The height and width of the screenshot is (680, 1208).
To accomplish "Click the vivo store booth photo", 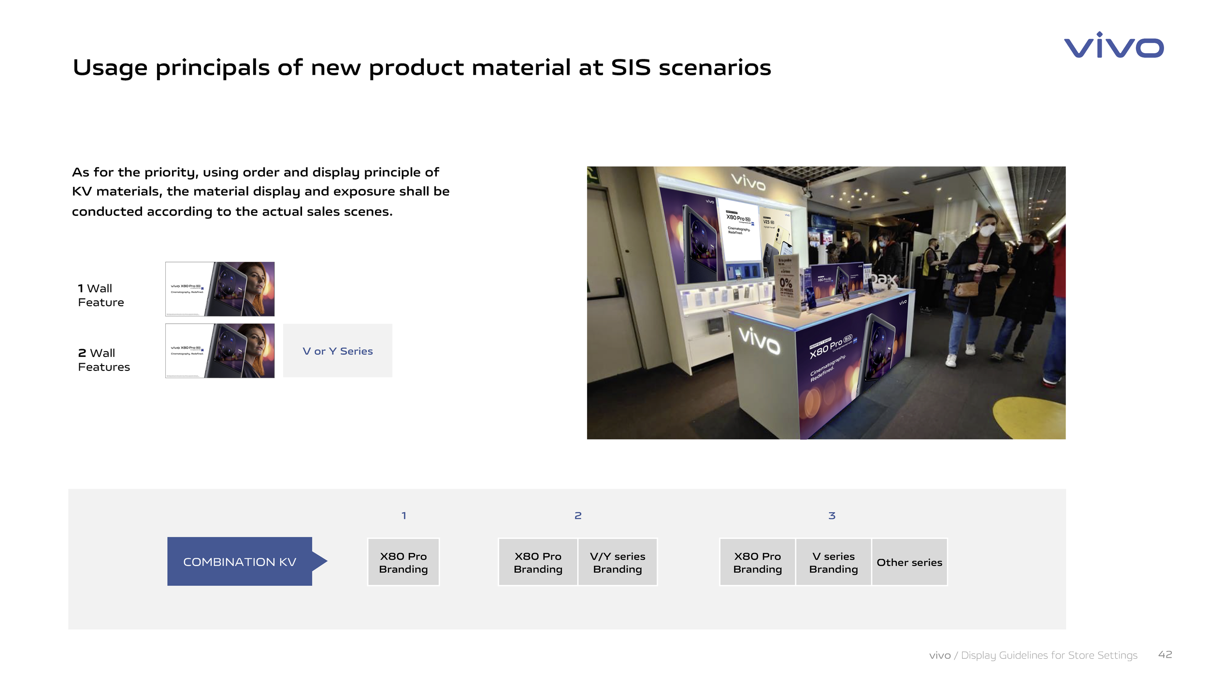I will [x=826, y=303].
